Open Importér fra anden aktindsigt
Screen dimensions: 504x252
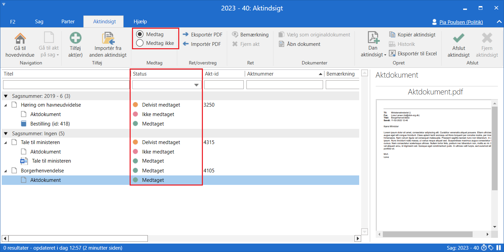tap(108, 45)
